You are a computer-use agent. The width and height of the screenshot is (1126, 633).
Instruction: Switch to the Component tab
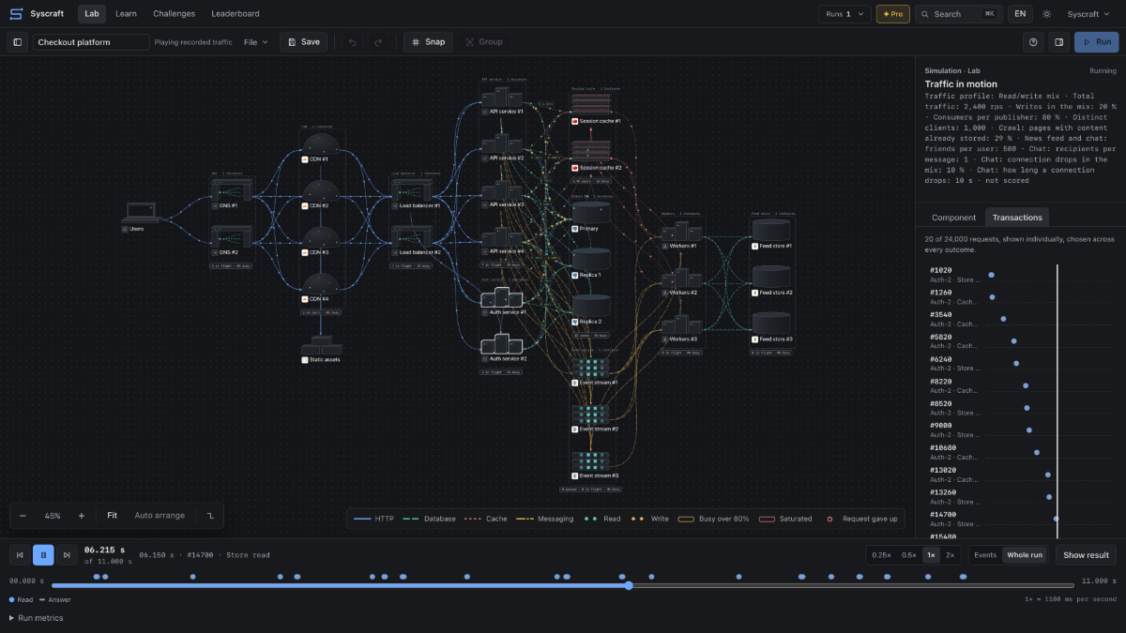pyautogui.click(x=953, y=218)
